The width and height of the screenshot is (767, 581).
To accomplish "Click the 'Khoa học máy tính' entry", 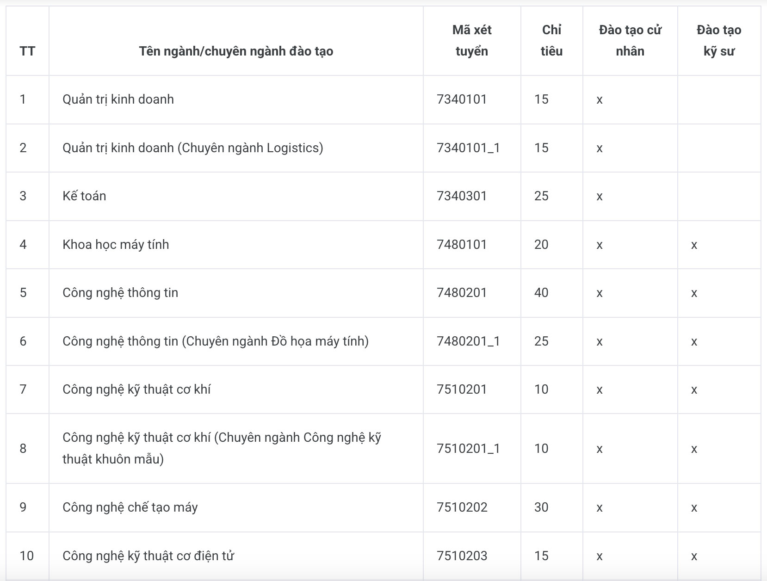I will 116,245.
